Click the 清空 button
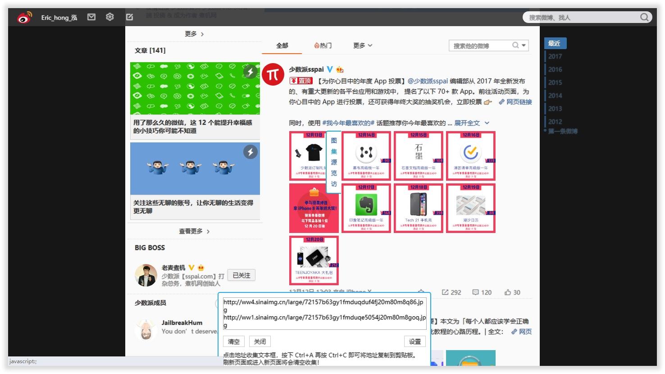Image resolution: width=665 pixels, height=374 pixels. 234,342
